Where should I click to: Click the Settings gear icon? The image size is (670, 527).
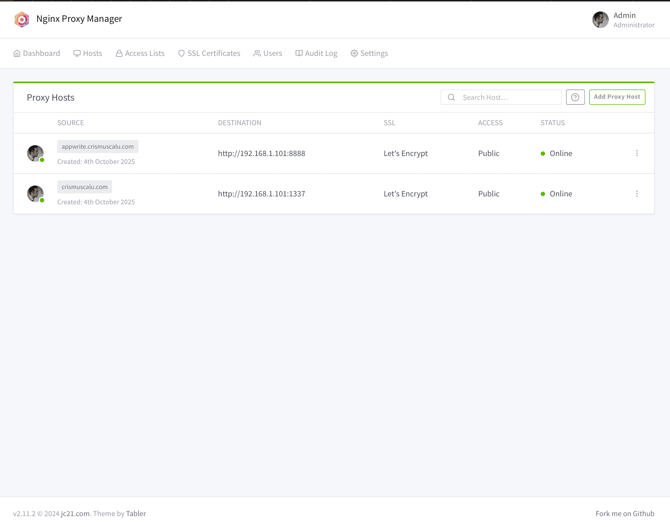(354, 53)
